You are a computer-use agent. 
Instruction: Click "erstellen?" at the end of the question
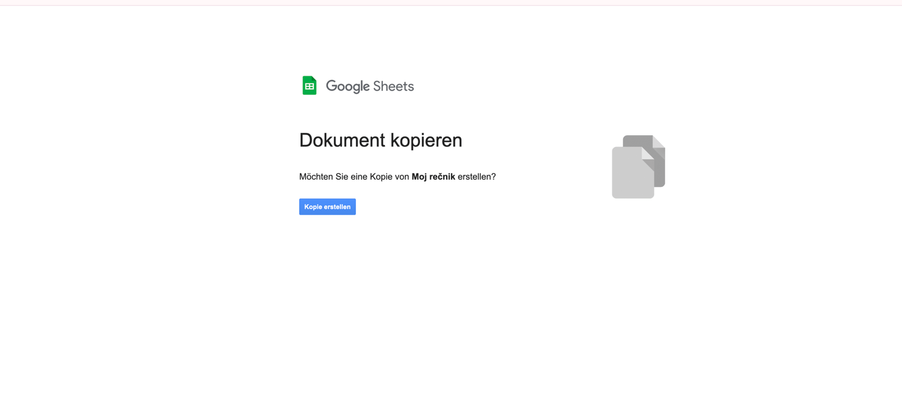[476, 177]
